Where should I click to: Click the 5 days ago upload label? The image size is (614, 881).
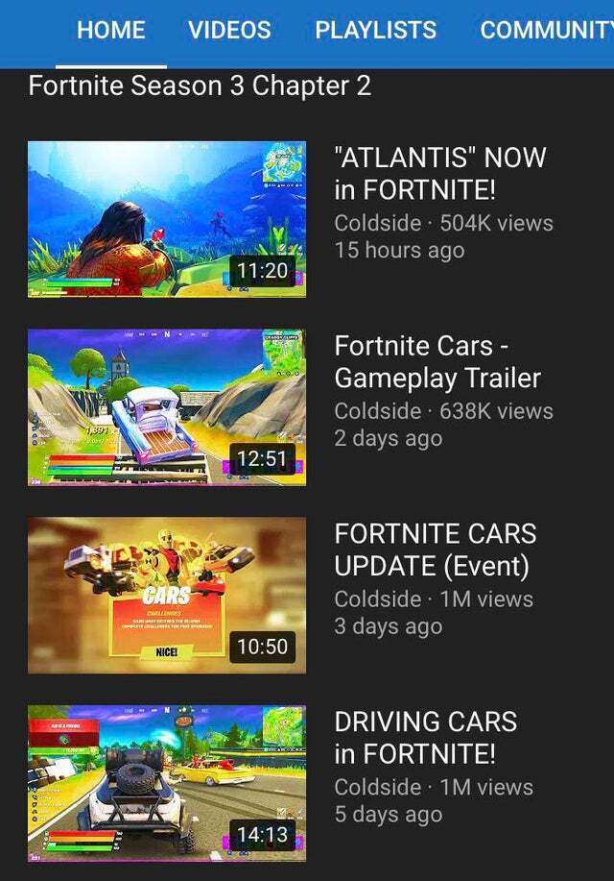click(x=389, y=814)
